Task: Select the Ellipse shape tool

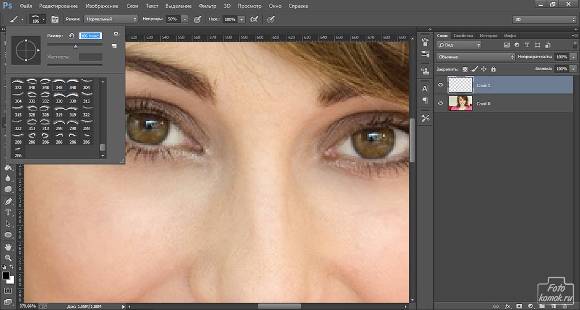Action: click(8, 235)
